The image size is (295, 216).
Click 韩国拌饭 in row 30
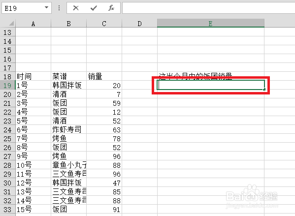click(68, 183)
